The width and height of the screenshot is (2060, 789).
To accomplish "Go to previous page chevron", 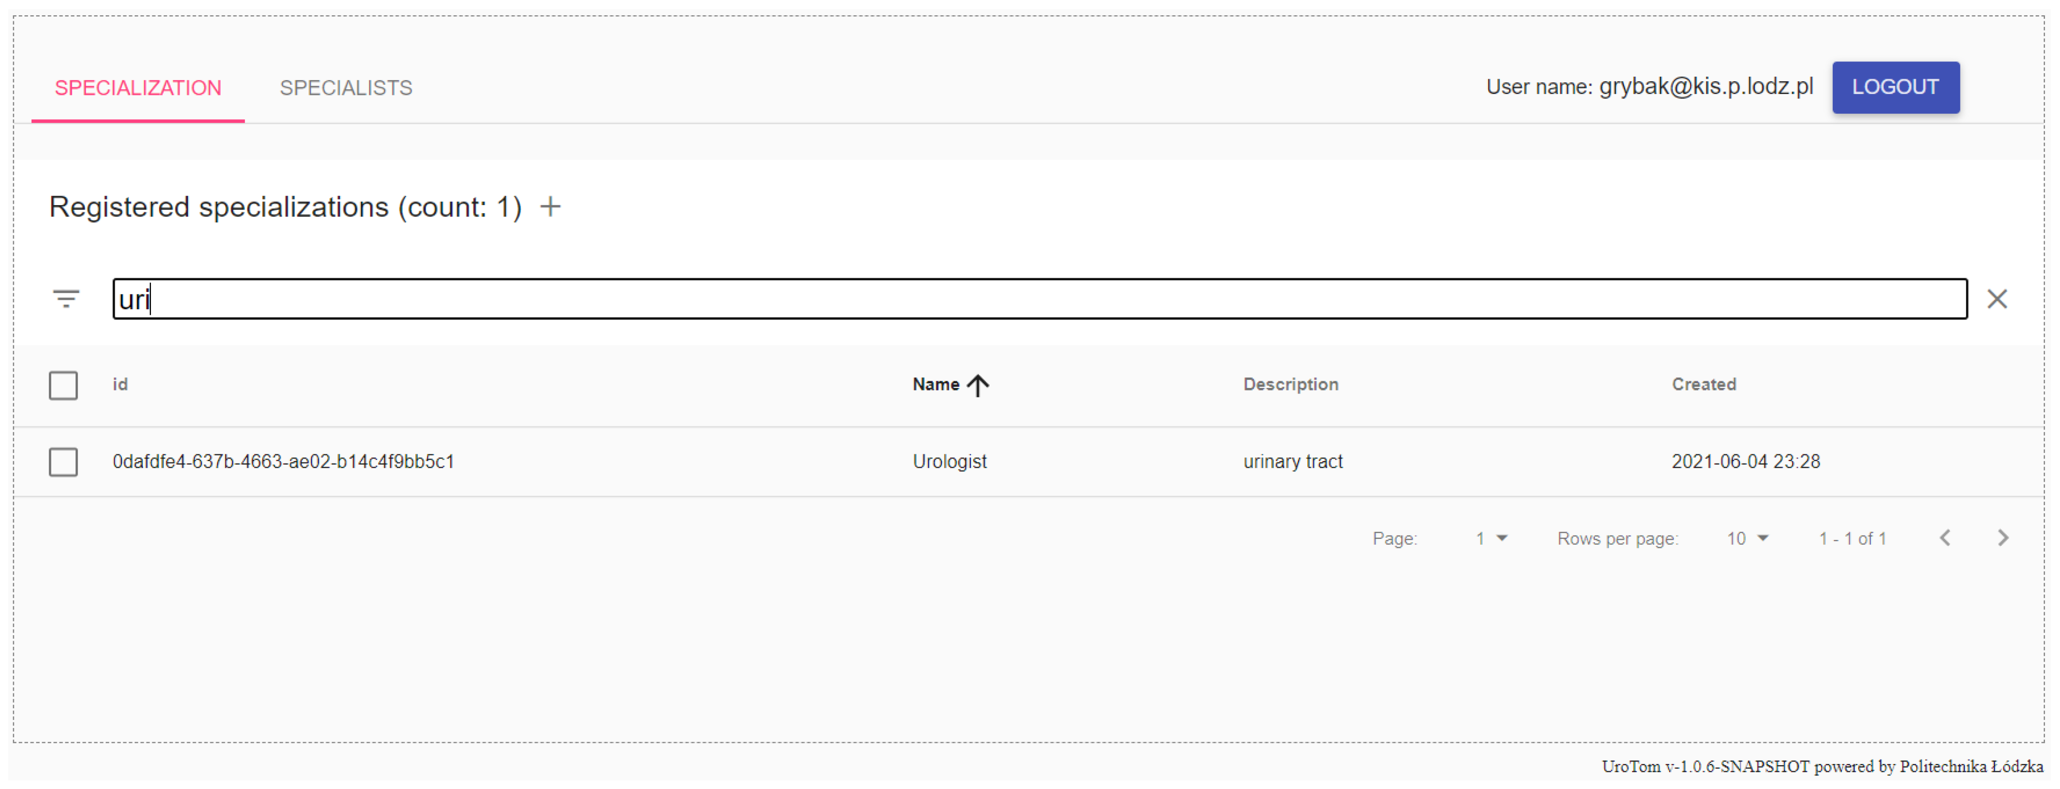I will pos(1945,538).
